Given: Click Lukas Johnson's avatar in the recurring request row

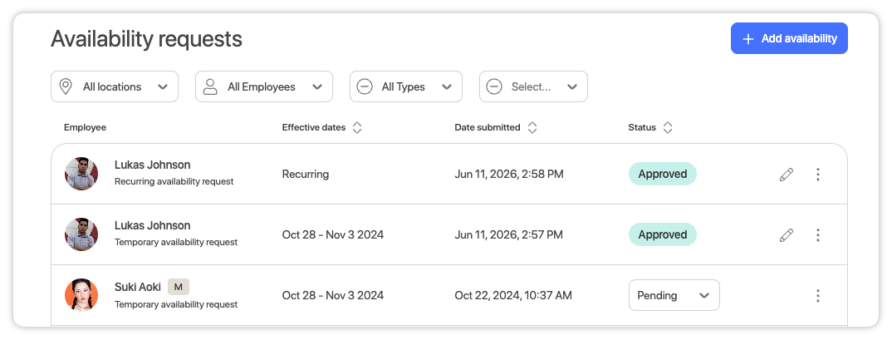Looking at the screenshot, I should click(x=81, y=174).
